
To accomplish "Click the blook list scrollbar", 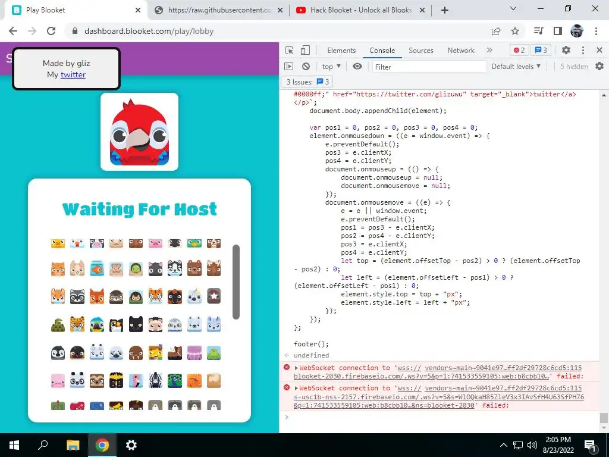I will (x=236, y=281).
